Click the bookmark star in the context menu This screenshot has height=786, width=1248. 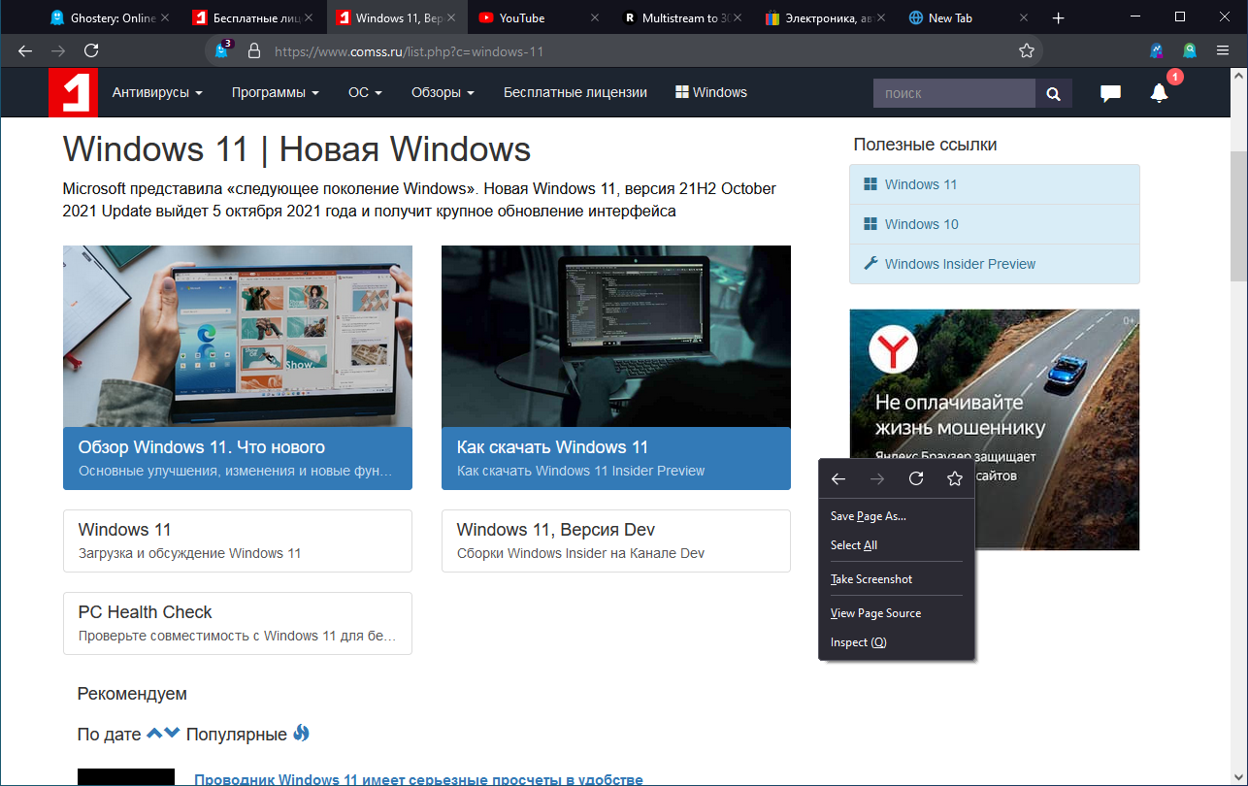[955, 478]
